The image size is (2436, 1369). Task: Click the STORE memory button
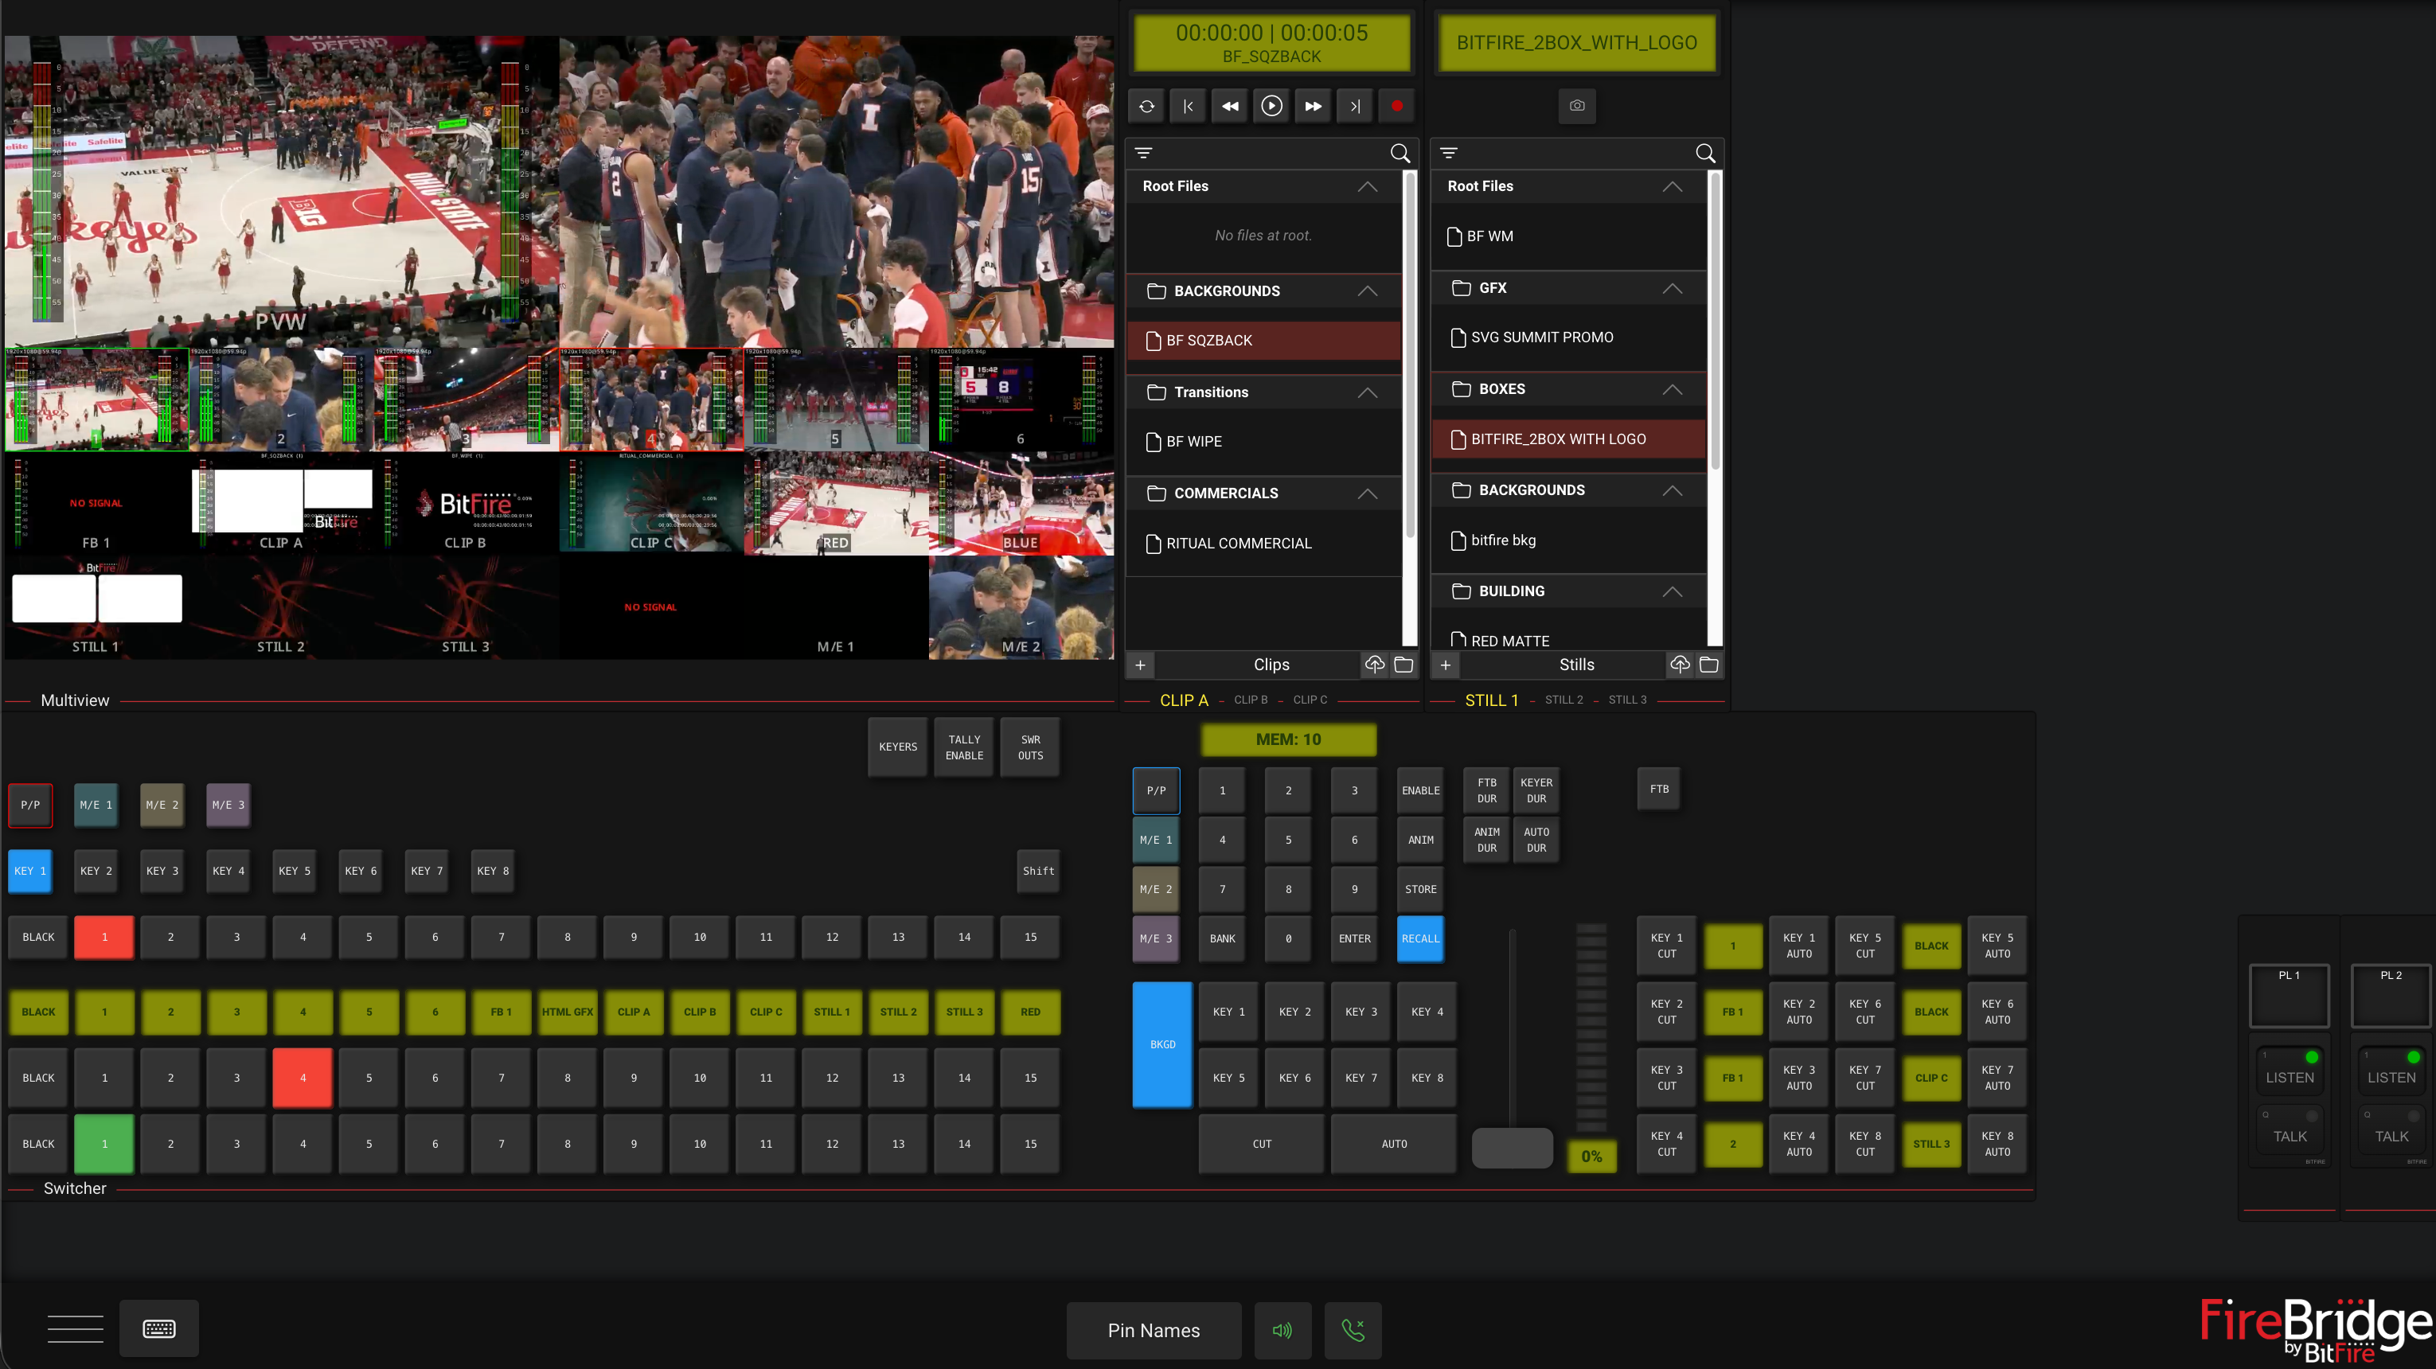pyautogui.click(x=1420, y=890)
